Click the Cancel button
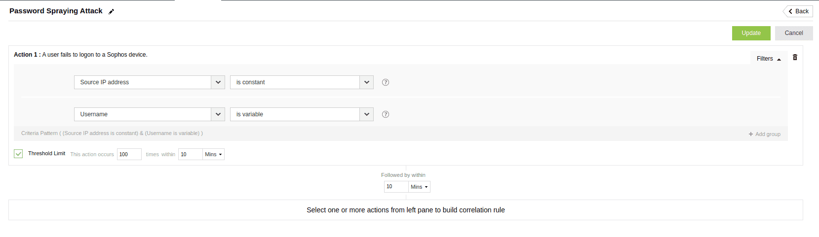The width and height of the screenshot is (819, 237). tap(794, 33)
